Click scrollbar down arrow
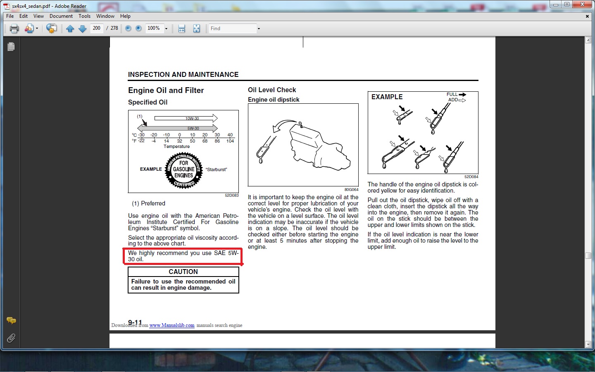 588,344
